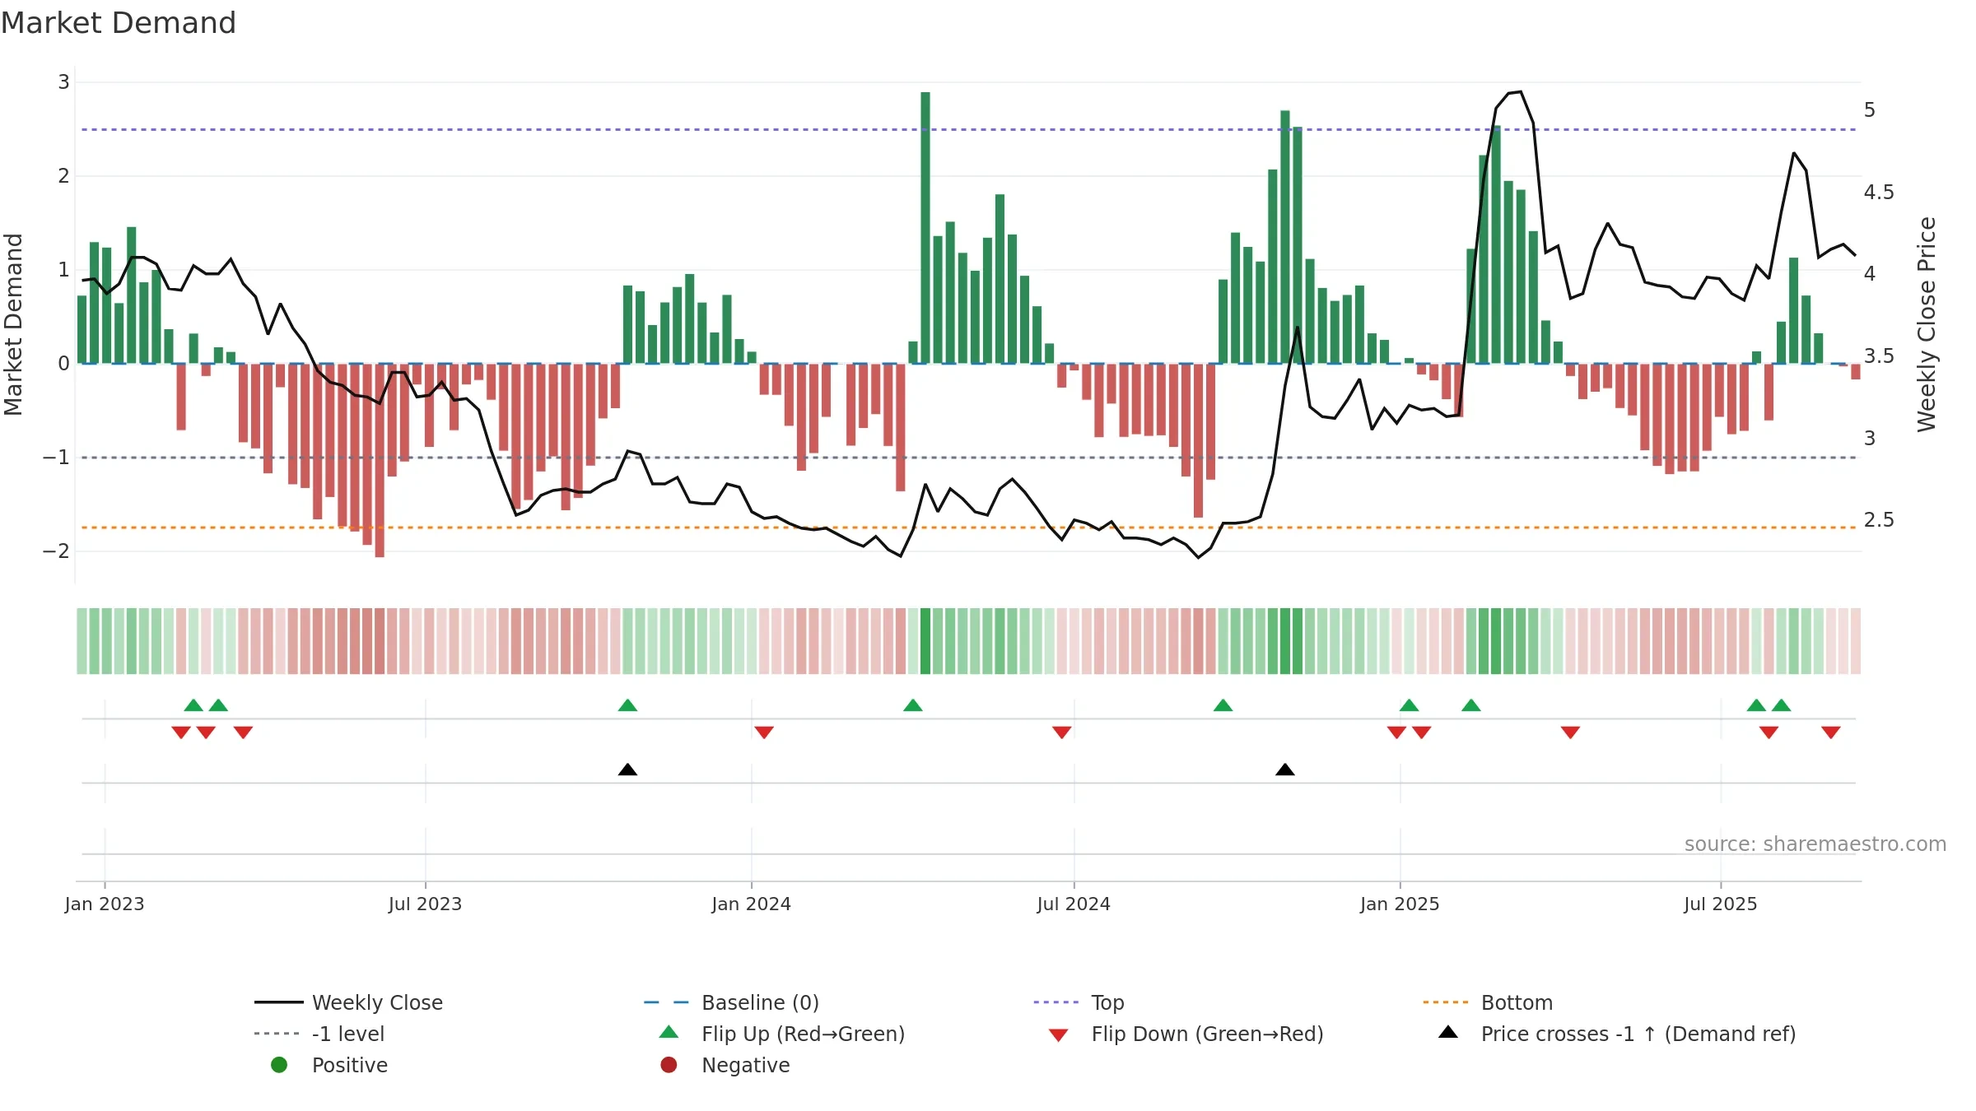Click the black price-cross marker near Oct 2024
Screen dimensions: 1976x1111
1284,769
